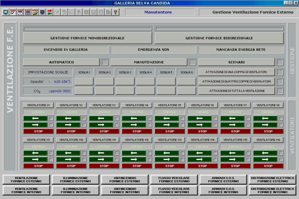
Task: Open Illuminazione Fornice Esterno page
Action: point(76,180)
